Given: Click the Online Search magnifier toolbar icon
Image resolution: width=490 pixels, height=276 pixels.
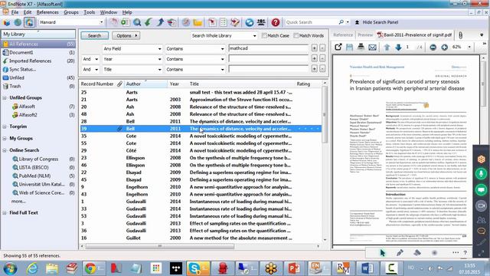Looking at the screenshot, I should pyautogui.click(x=137, y=22).
